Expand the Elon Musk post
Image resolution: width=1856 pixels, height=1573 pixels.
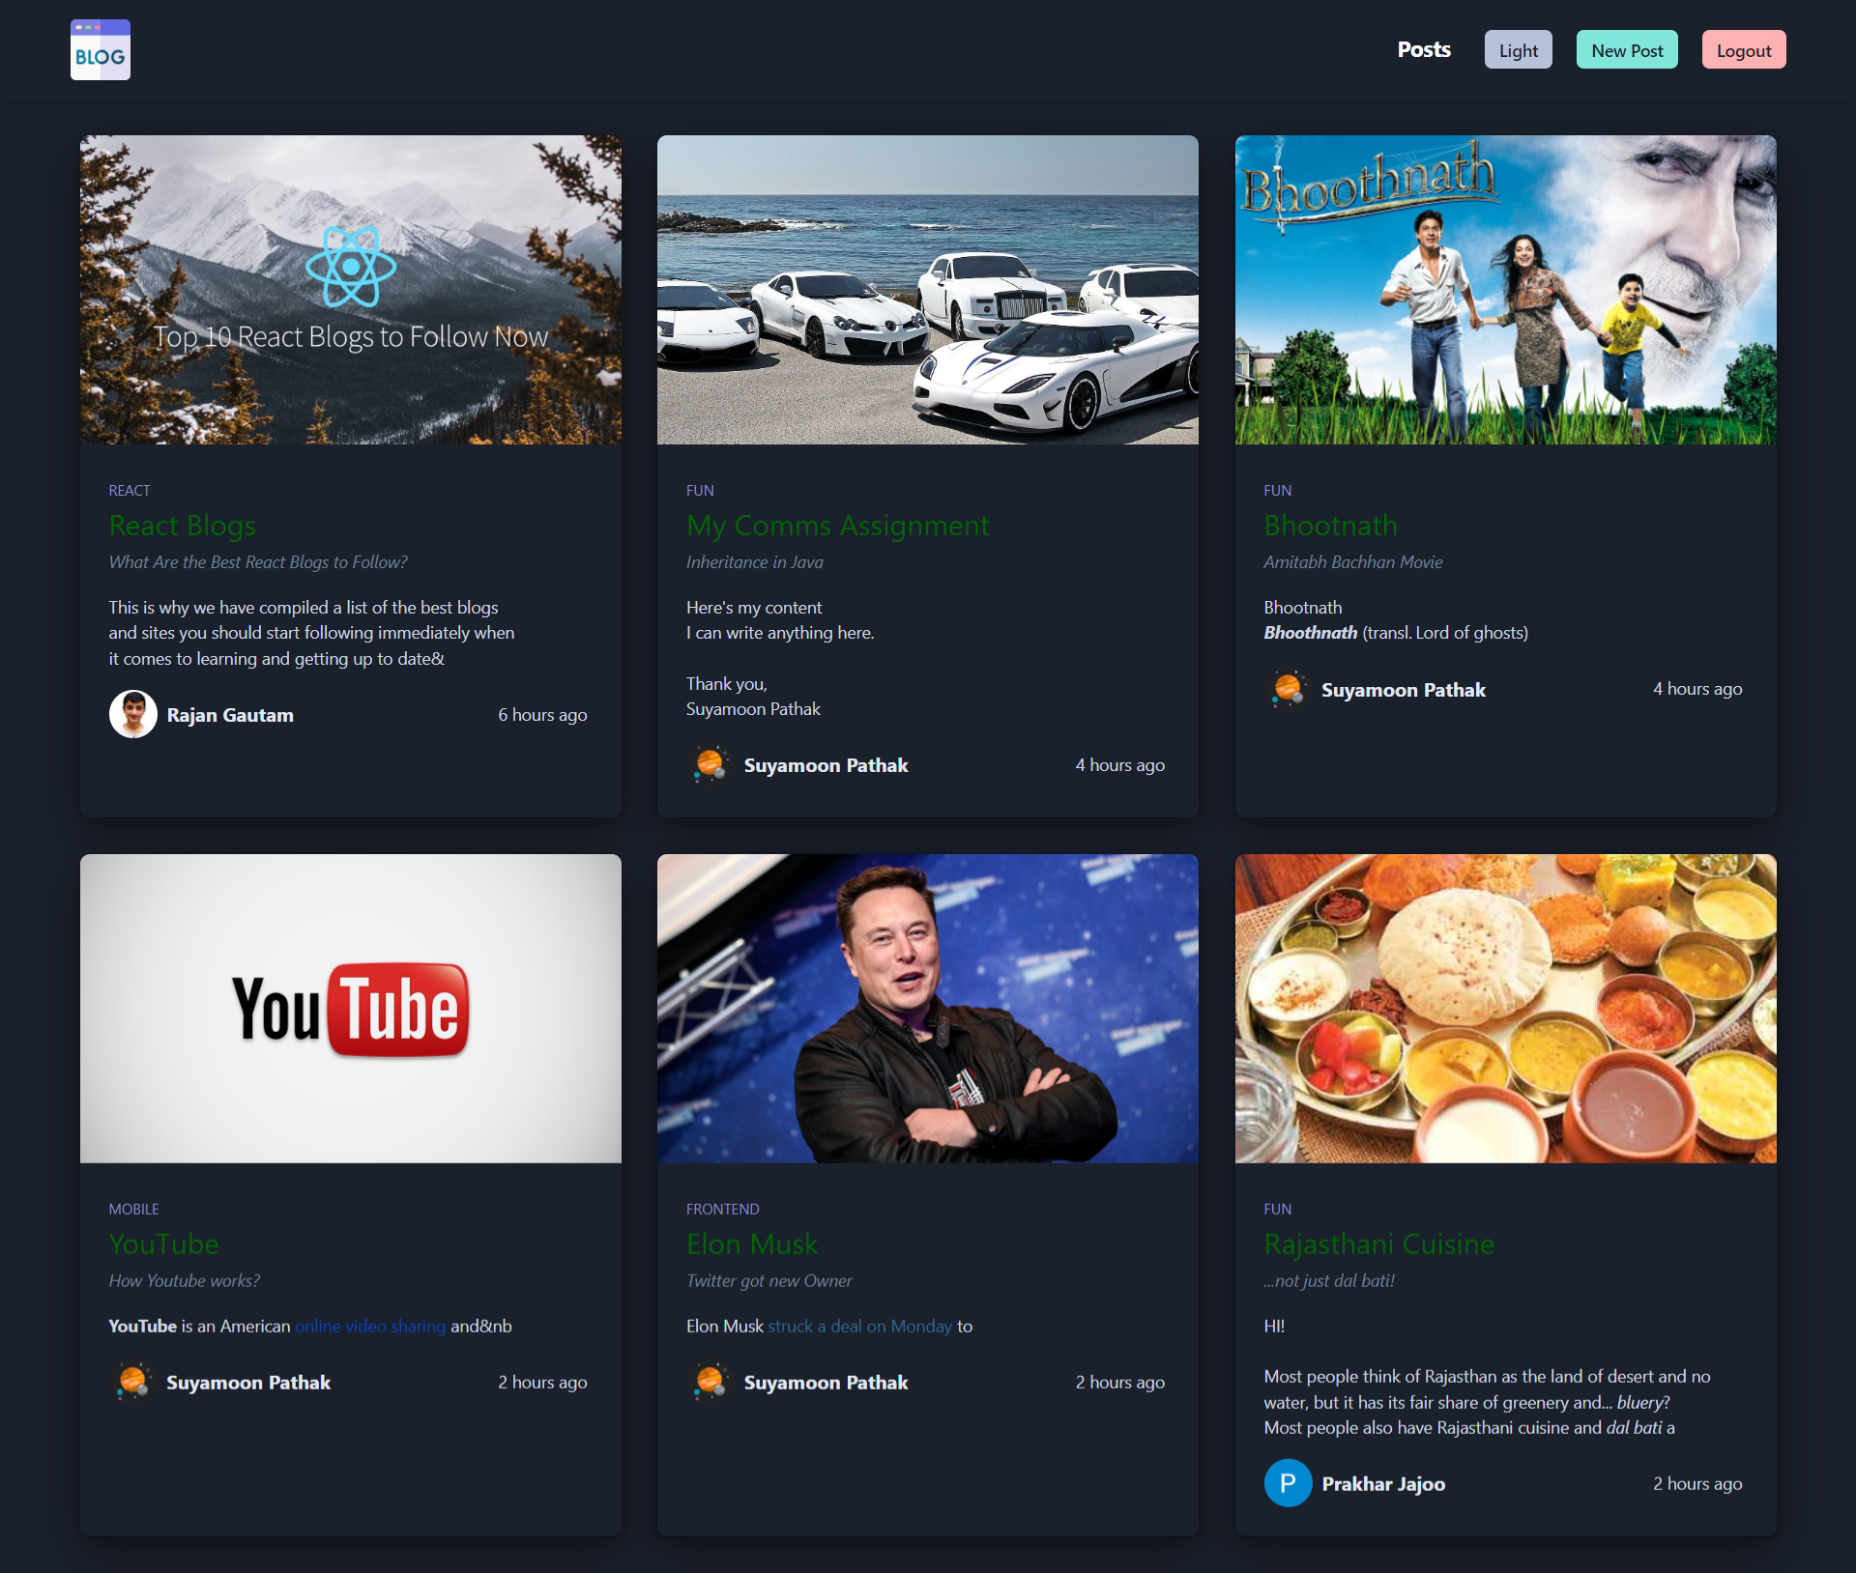pyautogui.click(x=751, y=1244)
